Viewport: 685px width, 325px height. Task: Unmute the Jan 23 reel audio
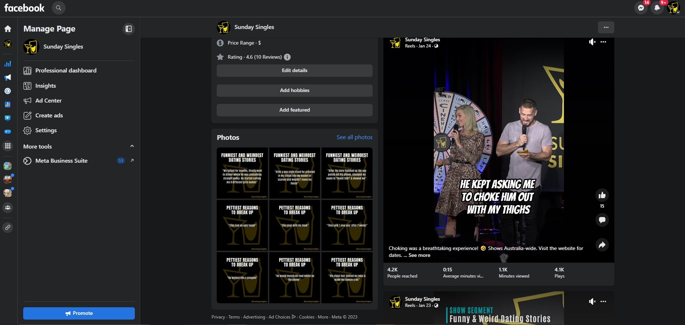[x=592, y=301]
